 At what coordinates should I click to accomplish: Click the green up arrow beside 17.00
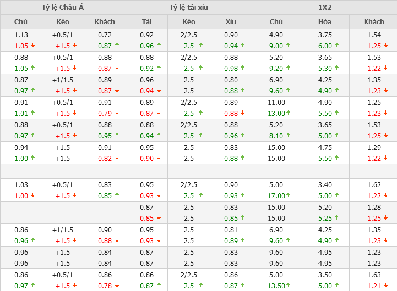(289, 195)
